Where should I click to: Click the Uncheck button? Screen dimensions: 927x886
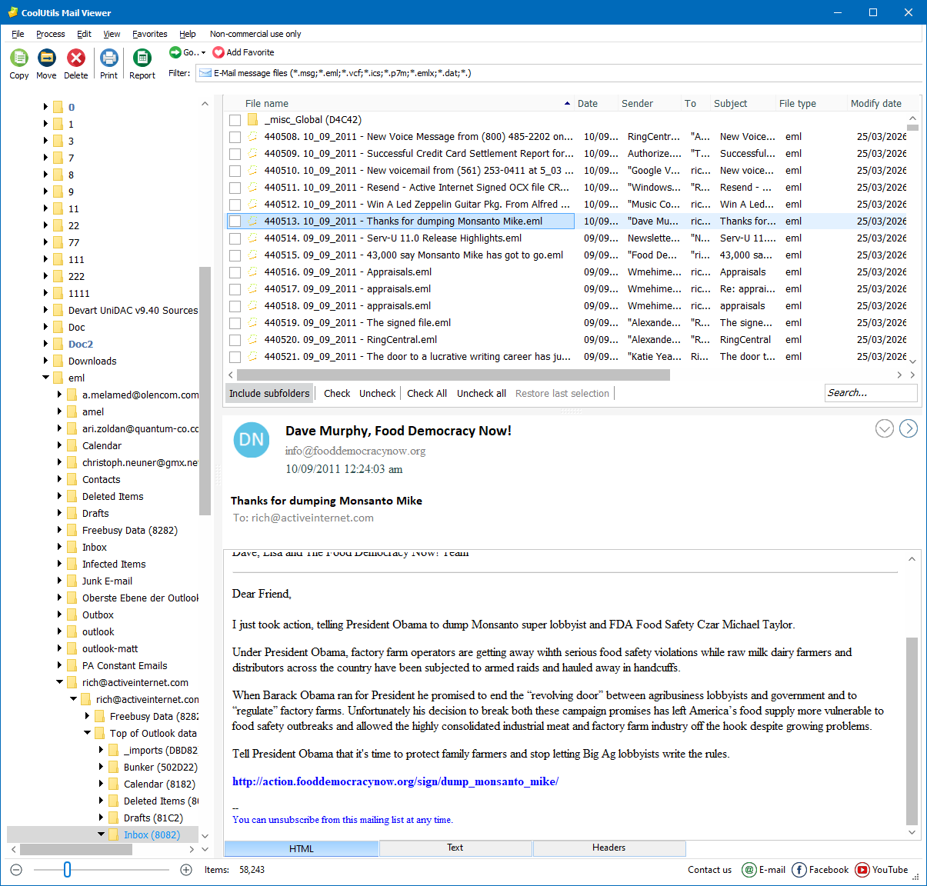[x=378, y=393]
